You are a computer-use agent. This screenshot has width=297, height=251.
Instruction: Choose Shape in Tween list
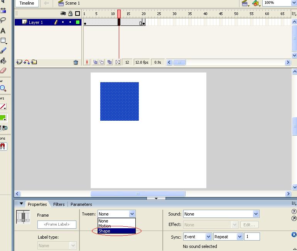116,231
